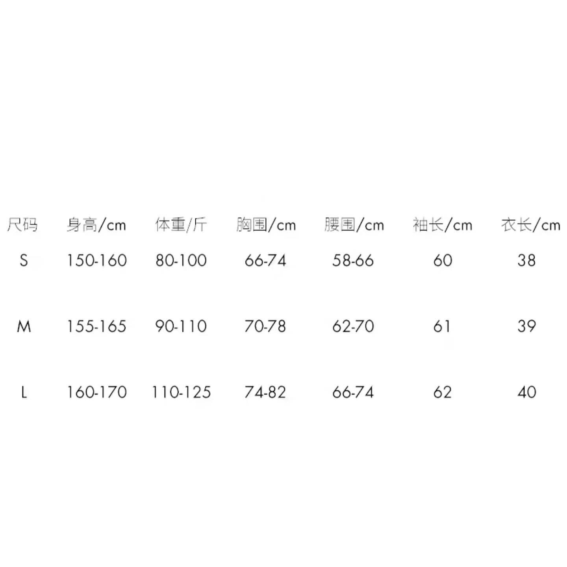Click the 体重/斤 column header
This screenshot has width=567, height=567.
[181, 225]
